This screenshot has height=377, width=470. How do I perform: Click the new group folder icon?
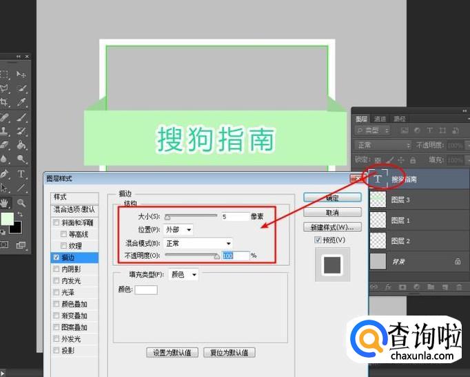click(431, 287)
